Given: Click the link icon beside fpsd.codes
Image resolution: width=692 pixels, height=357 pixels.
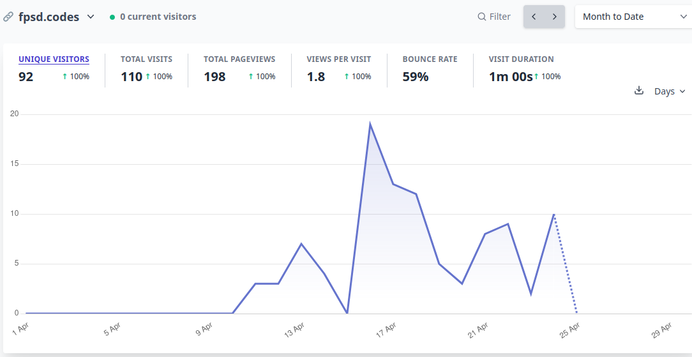Looking at the screenshot, I should tap(8, 17).
